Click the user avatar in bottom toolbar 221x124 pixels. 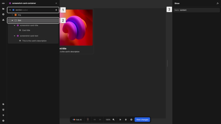coord(88,120)
